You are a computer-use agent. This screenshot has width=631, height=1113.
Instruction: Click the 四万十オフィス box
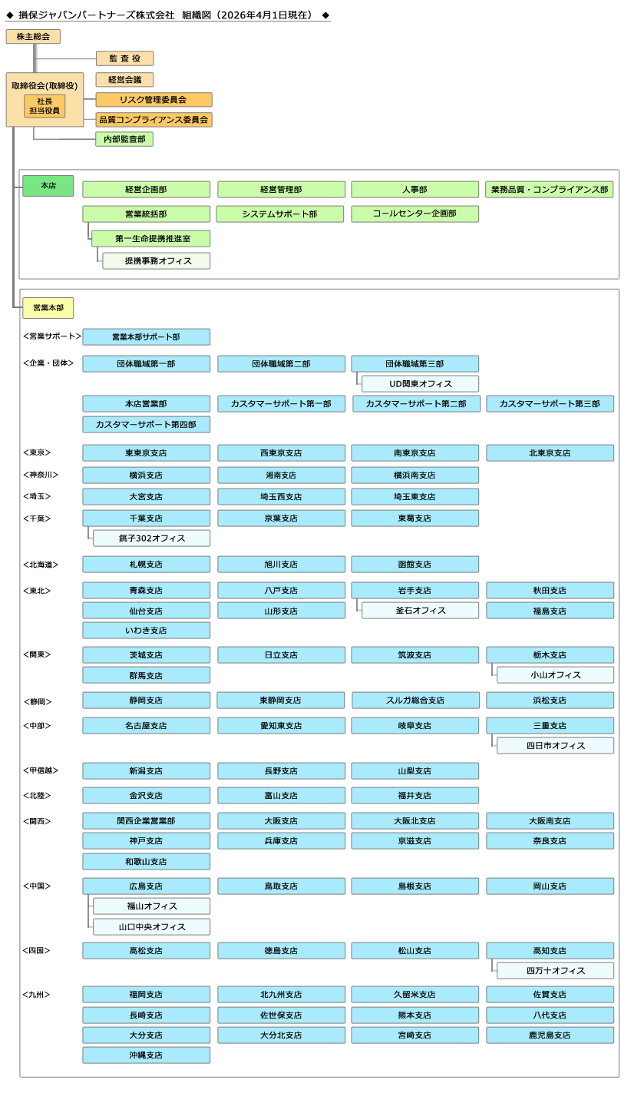(x=555, y=971)
